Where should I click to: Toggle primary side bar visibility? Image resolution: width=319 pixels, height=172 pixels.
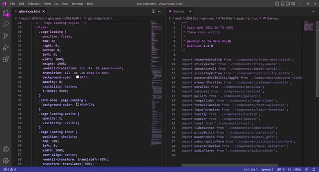[277, 4]
